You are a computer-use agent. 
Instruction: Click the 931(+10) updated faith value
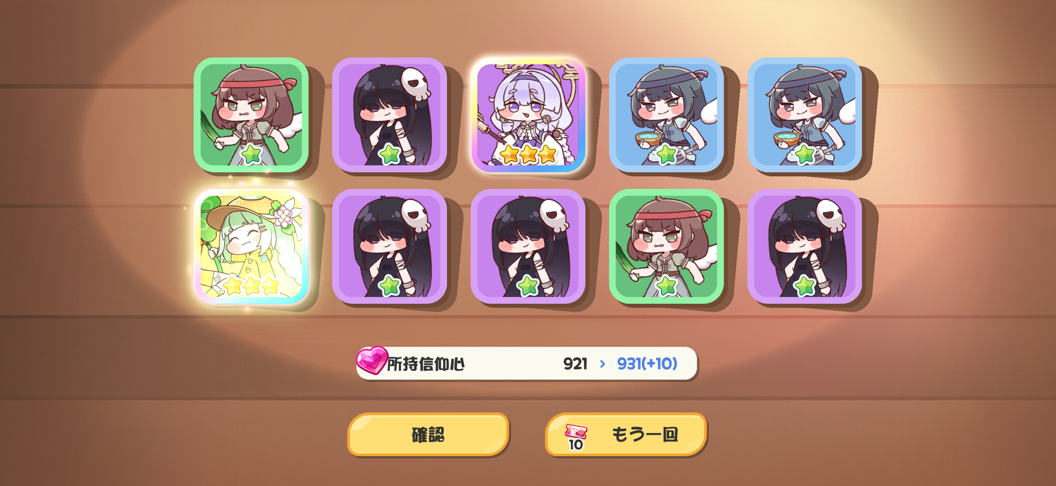pyautogui.click(x=647, y=363)
